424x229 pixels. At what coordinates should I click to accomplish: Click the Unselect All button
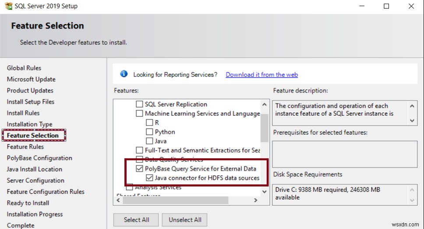tap(184, 220)
